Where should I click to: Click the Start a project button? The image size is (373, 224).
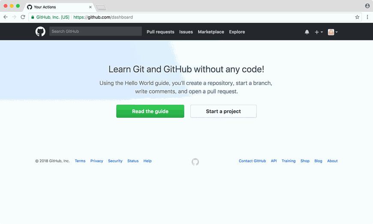tap(223, 111)
